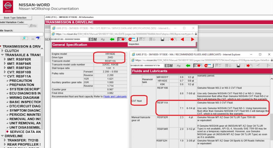Click the Fluids window address bar URL
Screen dimensions: 273x148
coord(202,60)
